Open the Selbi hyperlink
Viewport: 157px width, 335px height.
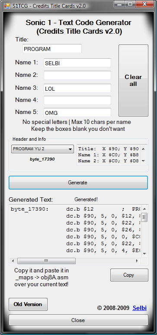140,308
